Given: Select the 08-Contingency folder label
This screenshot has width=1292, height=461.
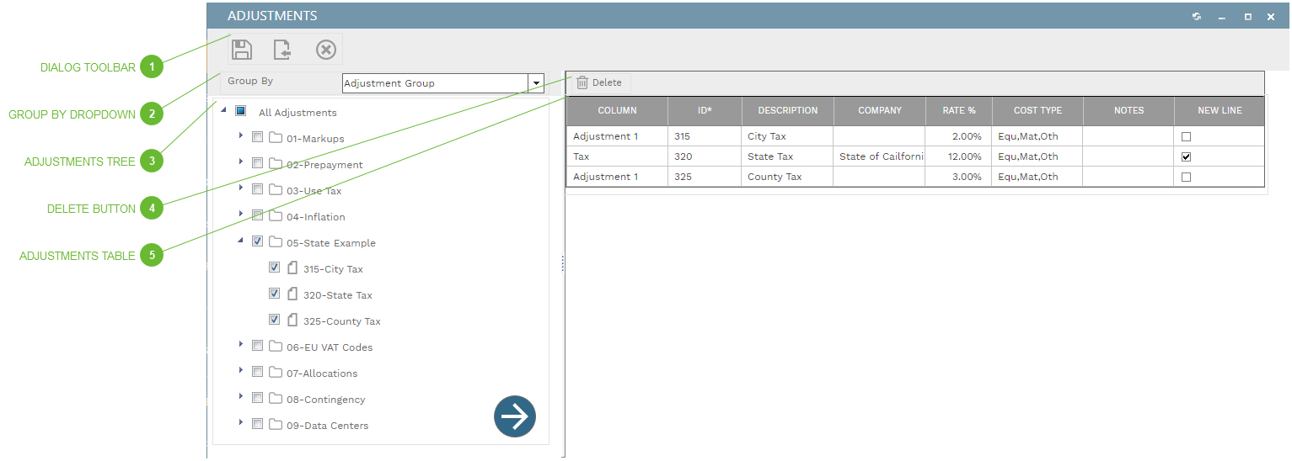Looking at the screenshot, I should coord(325,400).
